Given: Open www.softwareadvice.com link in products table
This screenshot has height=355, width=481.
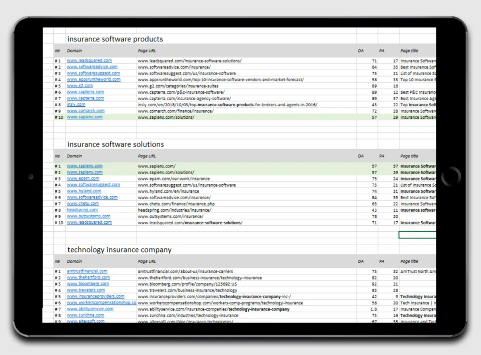Looking at the screenshot, I should coord(92,67).
